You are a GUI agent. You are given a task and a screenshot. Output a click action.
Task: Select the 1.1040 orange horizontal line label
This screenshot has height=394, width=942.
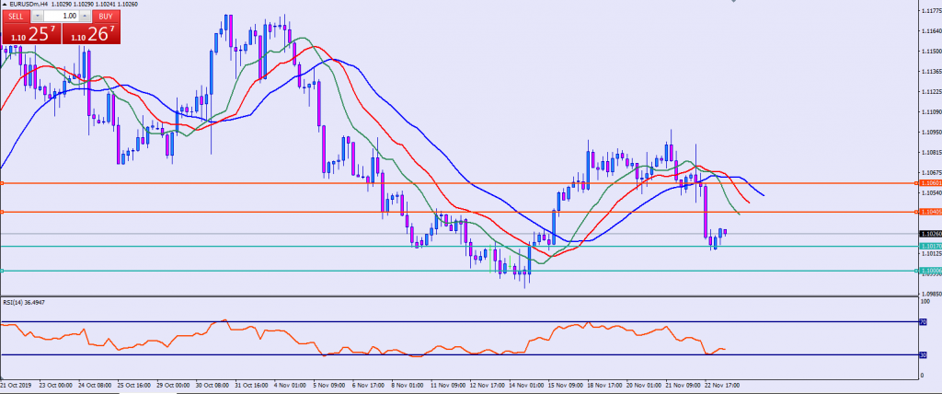click(929, 212)
